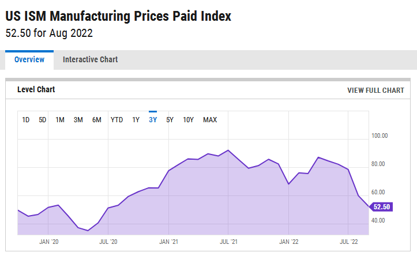Click the 52.50 current value label
Screen dimensions: 417x256
point(382,207)
